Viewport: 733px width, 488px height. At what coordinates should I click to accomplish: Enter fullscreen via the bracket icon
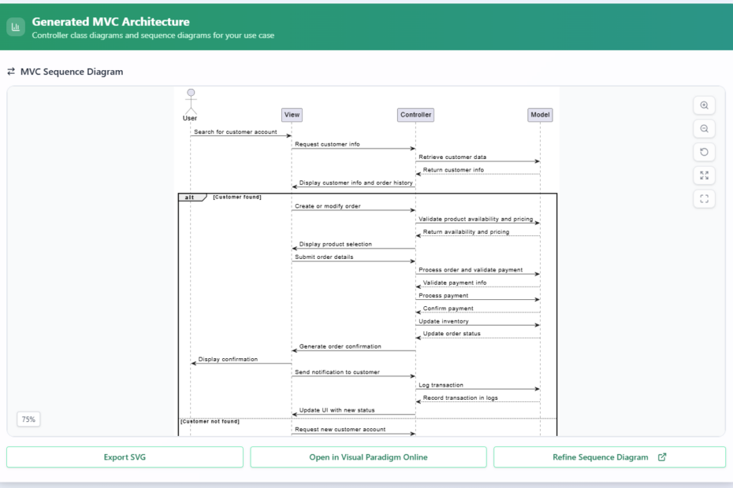(704, 198)
